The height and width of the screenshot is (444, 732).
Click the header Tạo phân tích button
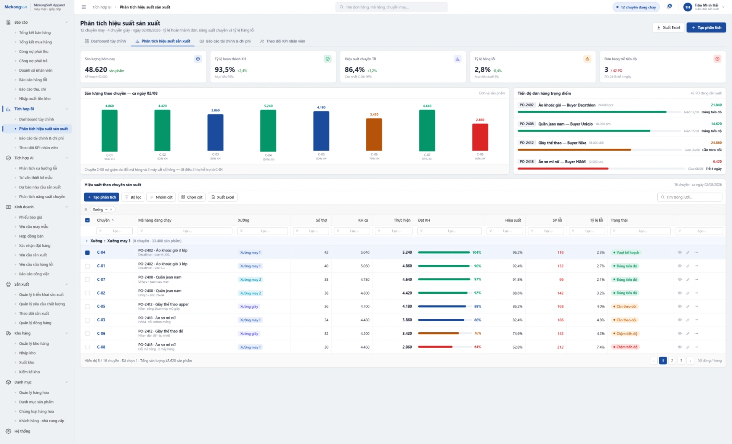point(706,27)
